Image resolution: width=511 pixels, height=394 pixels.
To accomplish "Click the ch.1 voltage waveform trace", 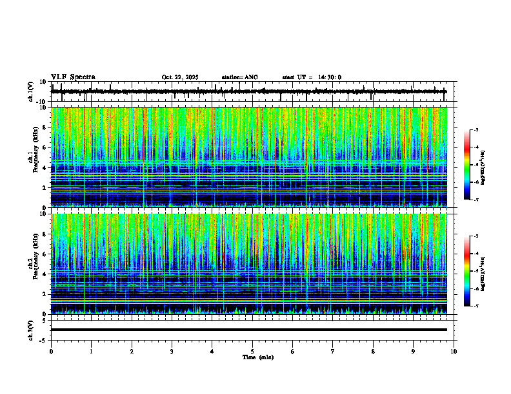I will click(x=249, y=91).
